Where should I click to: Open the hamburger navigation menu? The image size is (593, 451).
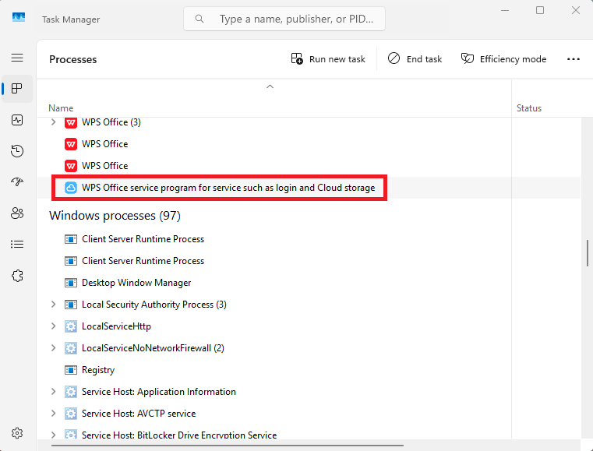[17, 58]
